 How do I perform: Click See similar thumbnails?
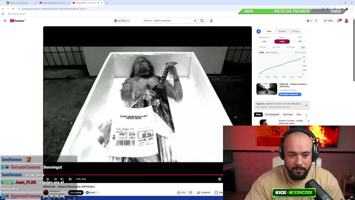coord(290,94)
